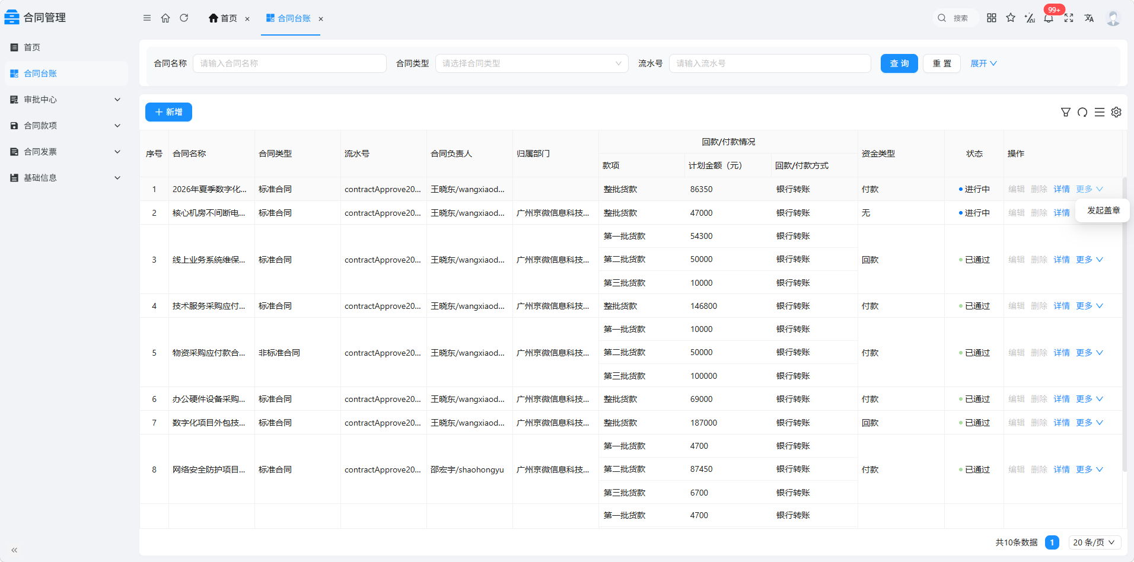Open 更多 dropdown for row 4

click(1090, 306)
